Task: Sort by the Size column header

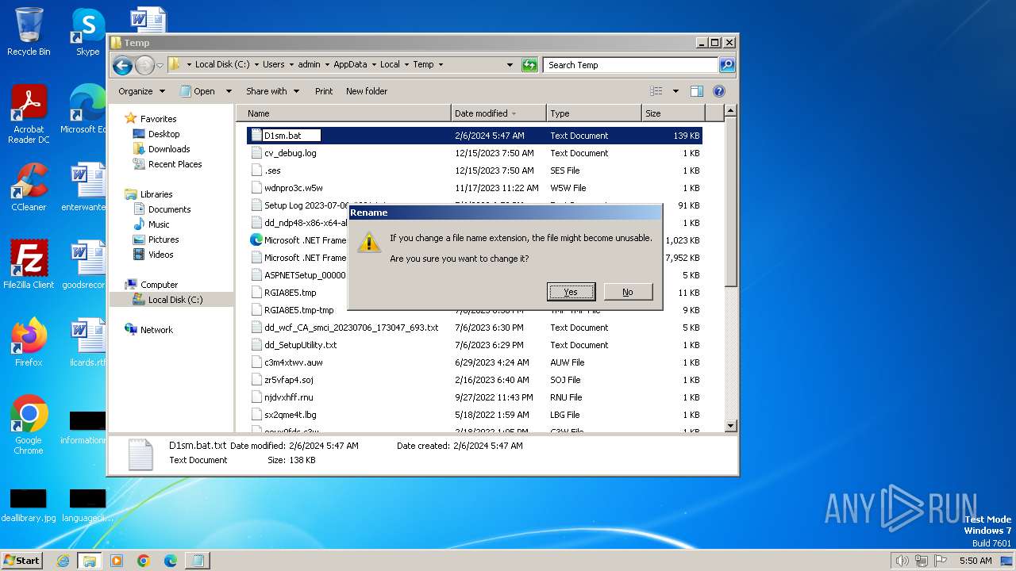Action: [x=672, y=113]
